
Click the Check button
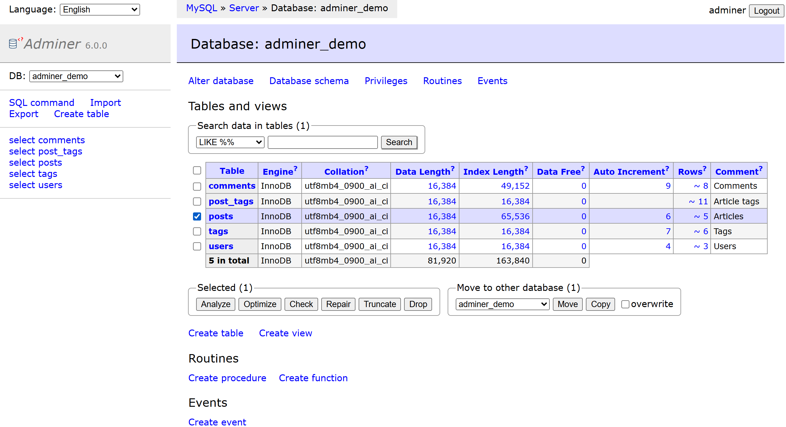point(301,304)
